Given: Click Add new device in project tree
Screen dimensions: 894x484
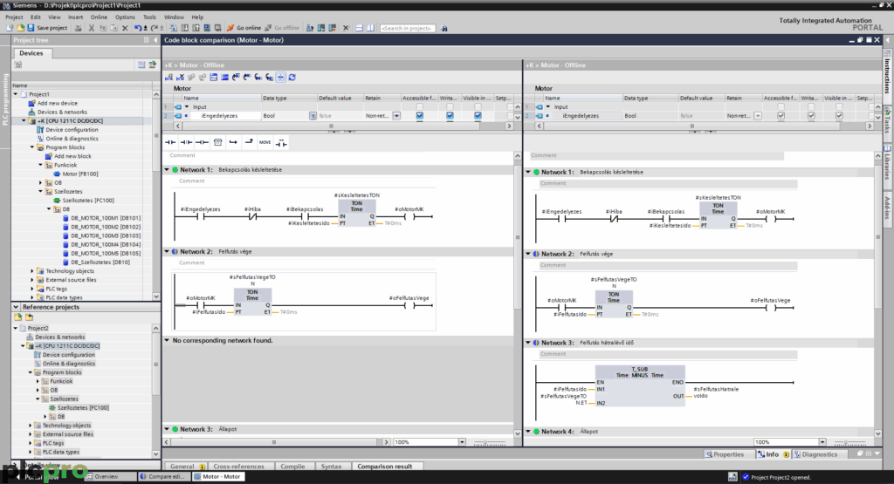Looking at the screenshot, I should point(57,103).
